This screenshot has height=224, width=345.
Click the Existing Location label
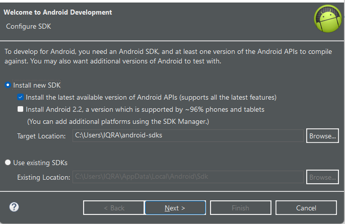pos(43,177)
